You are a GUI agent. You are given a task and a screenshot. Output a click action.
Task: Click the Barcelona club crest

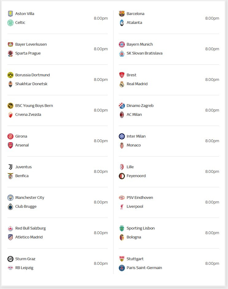pyautogui.click(x=122, y=14)
